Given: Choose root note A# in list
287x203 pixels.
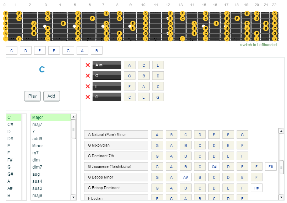Looking at the screenshot, I should pyautogui.click(x=14, y=188).
